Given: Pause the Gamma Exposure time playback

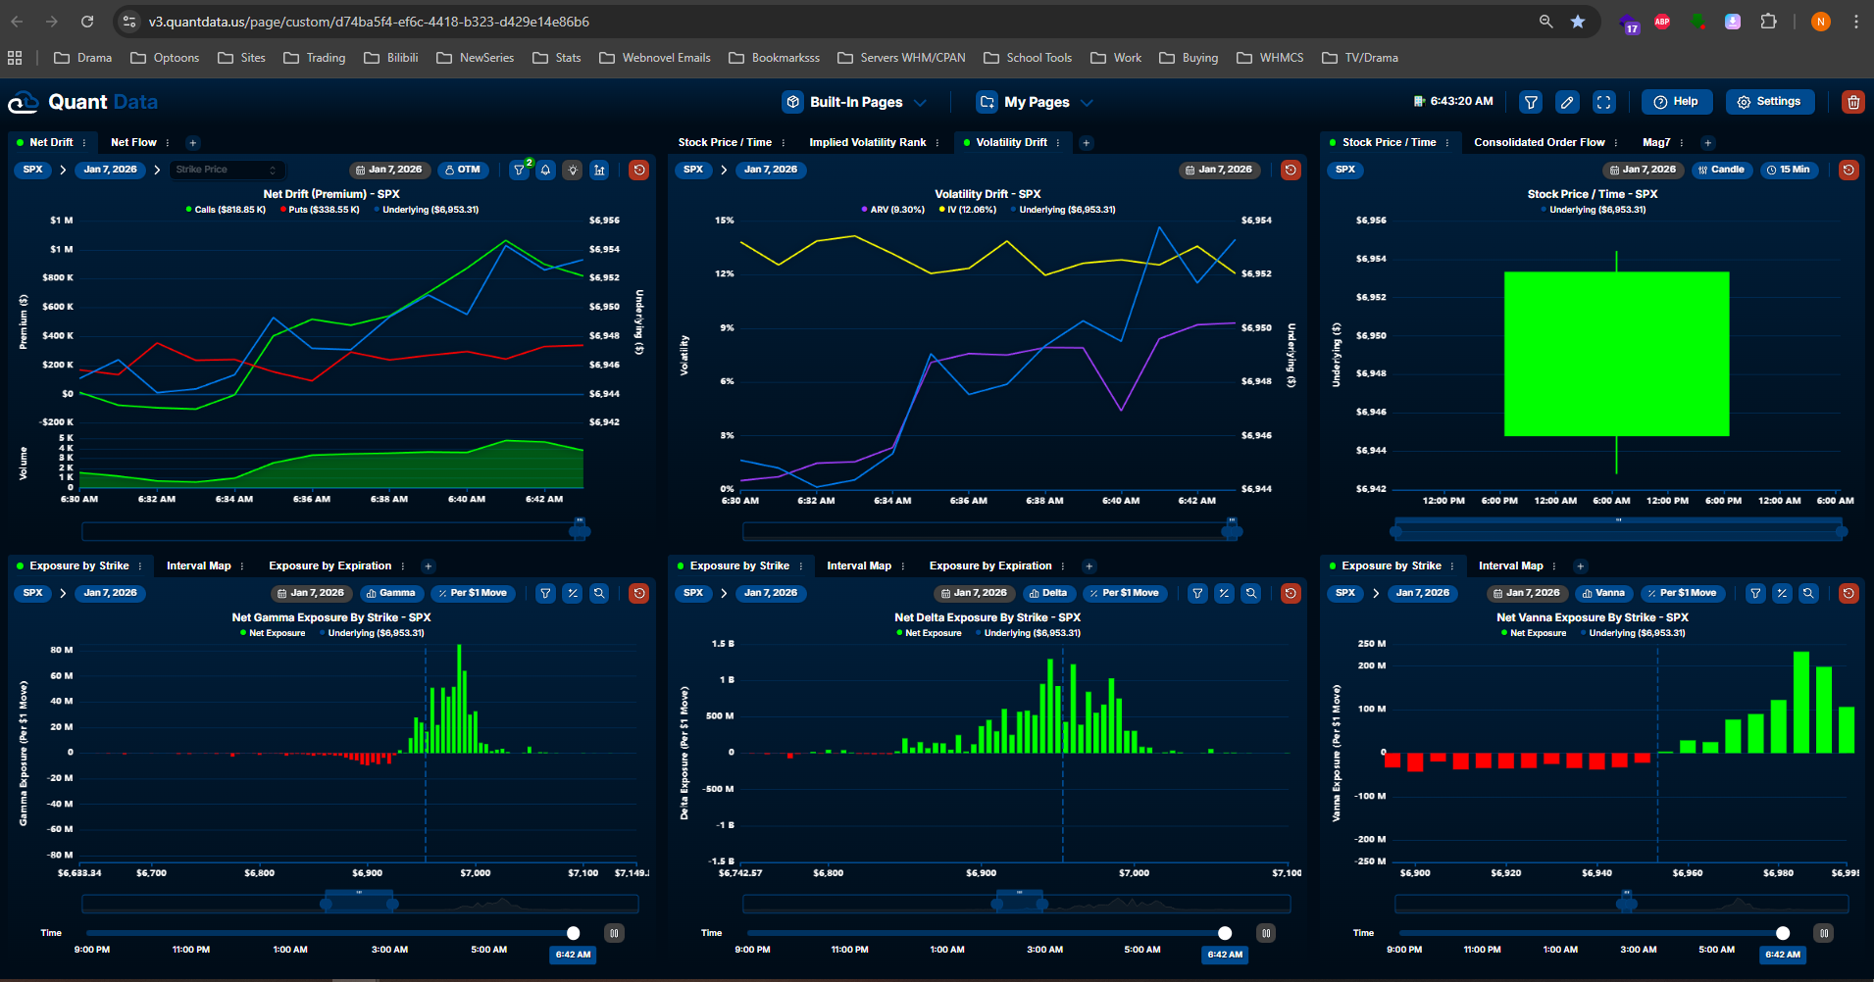Looking at the screenshot, I should [614, 933].
